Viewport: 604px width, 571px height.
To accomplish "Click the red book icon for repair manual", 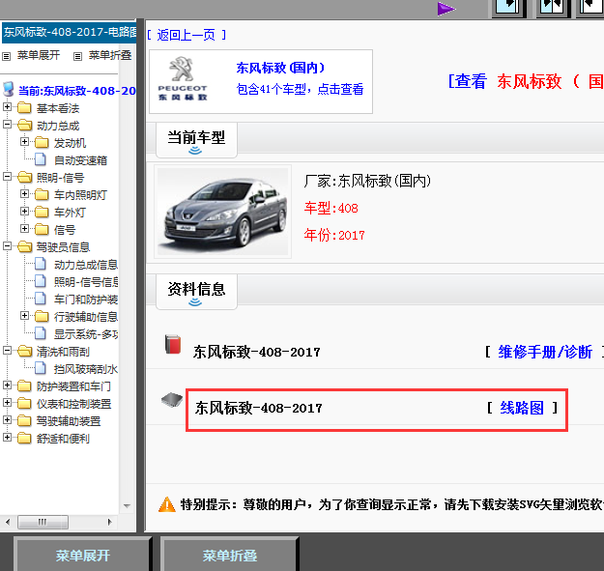I will pos(173,344).
